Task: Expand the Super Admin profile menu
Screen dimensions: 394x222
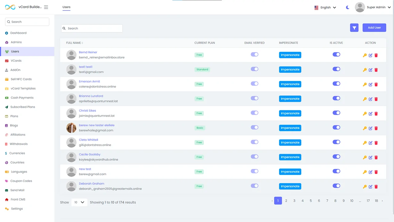Action: point(373,7)
